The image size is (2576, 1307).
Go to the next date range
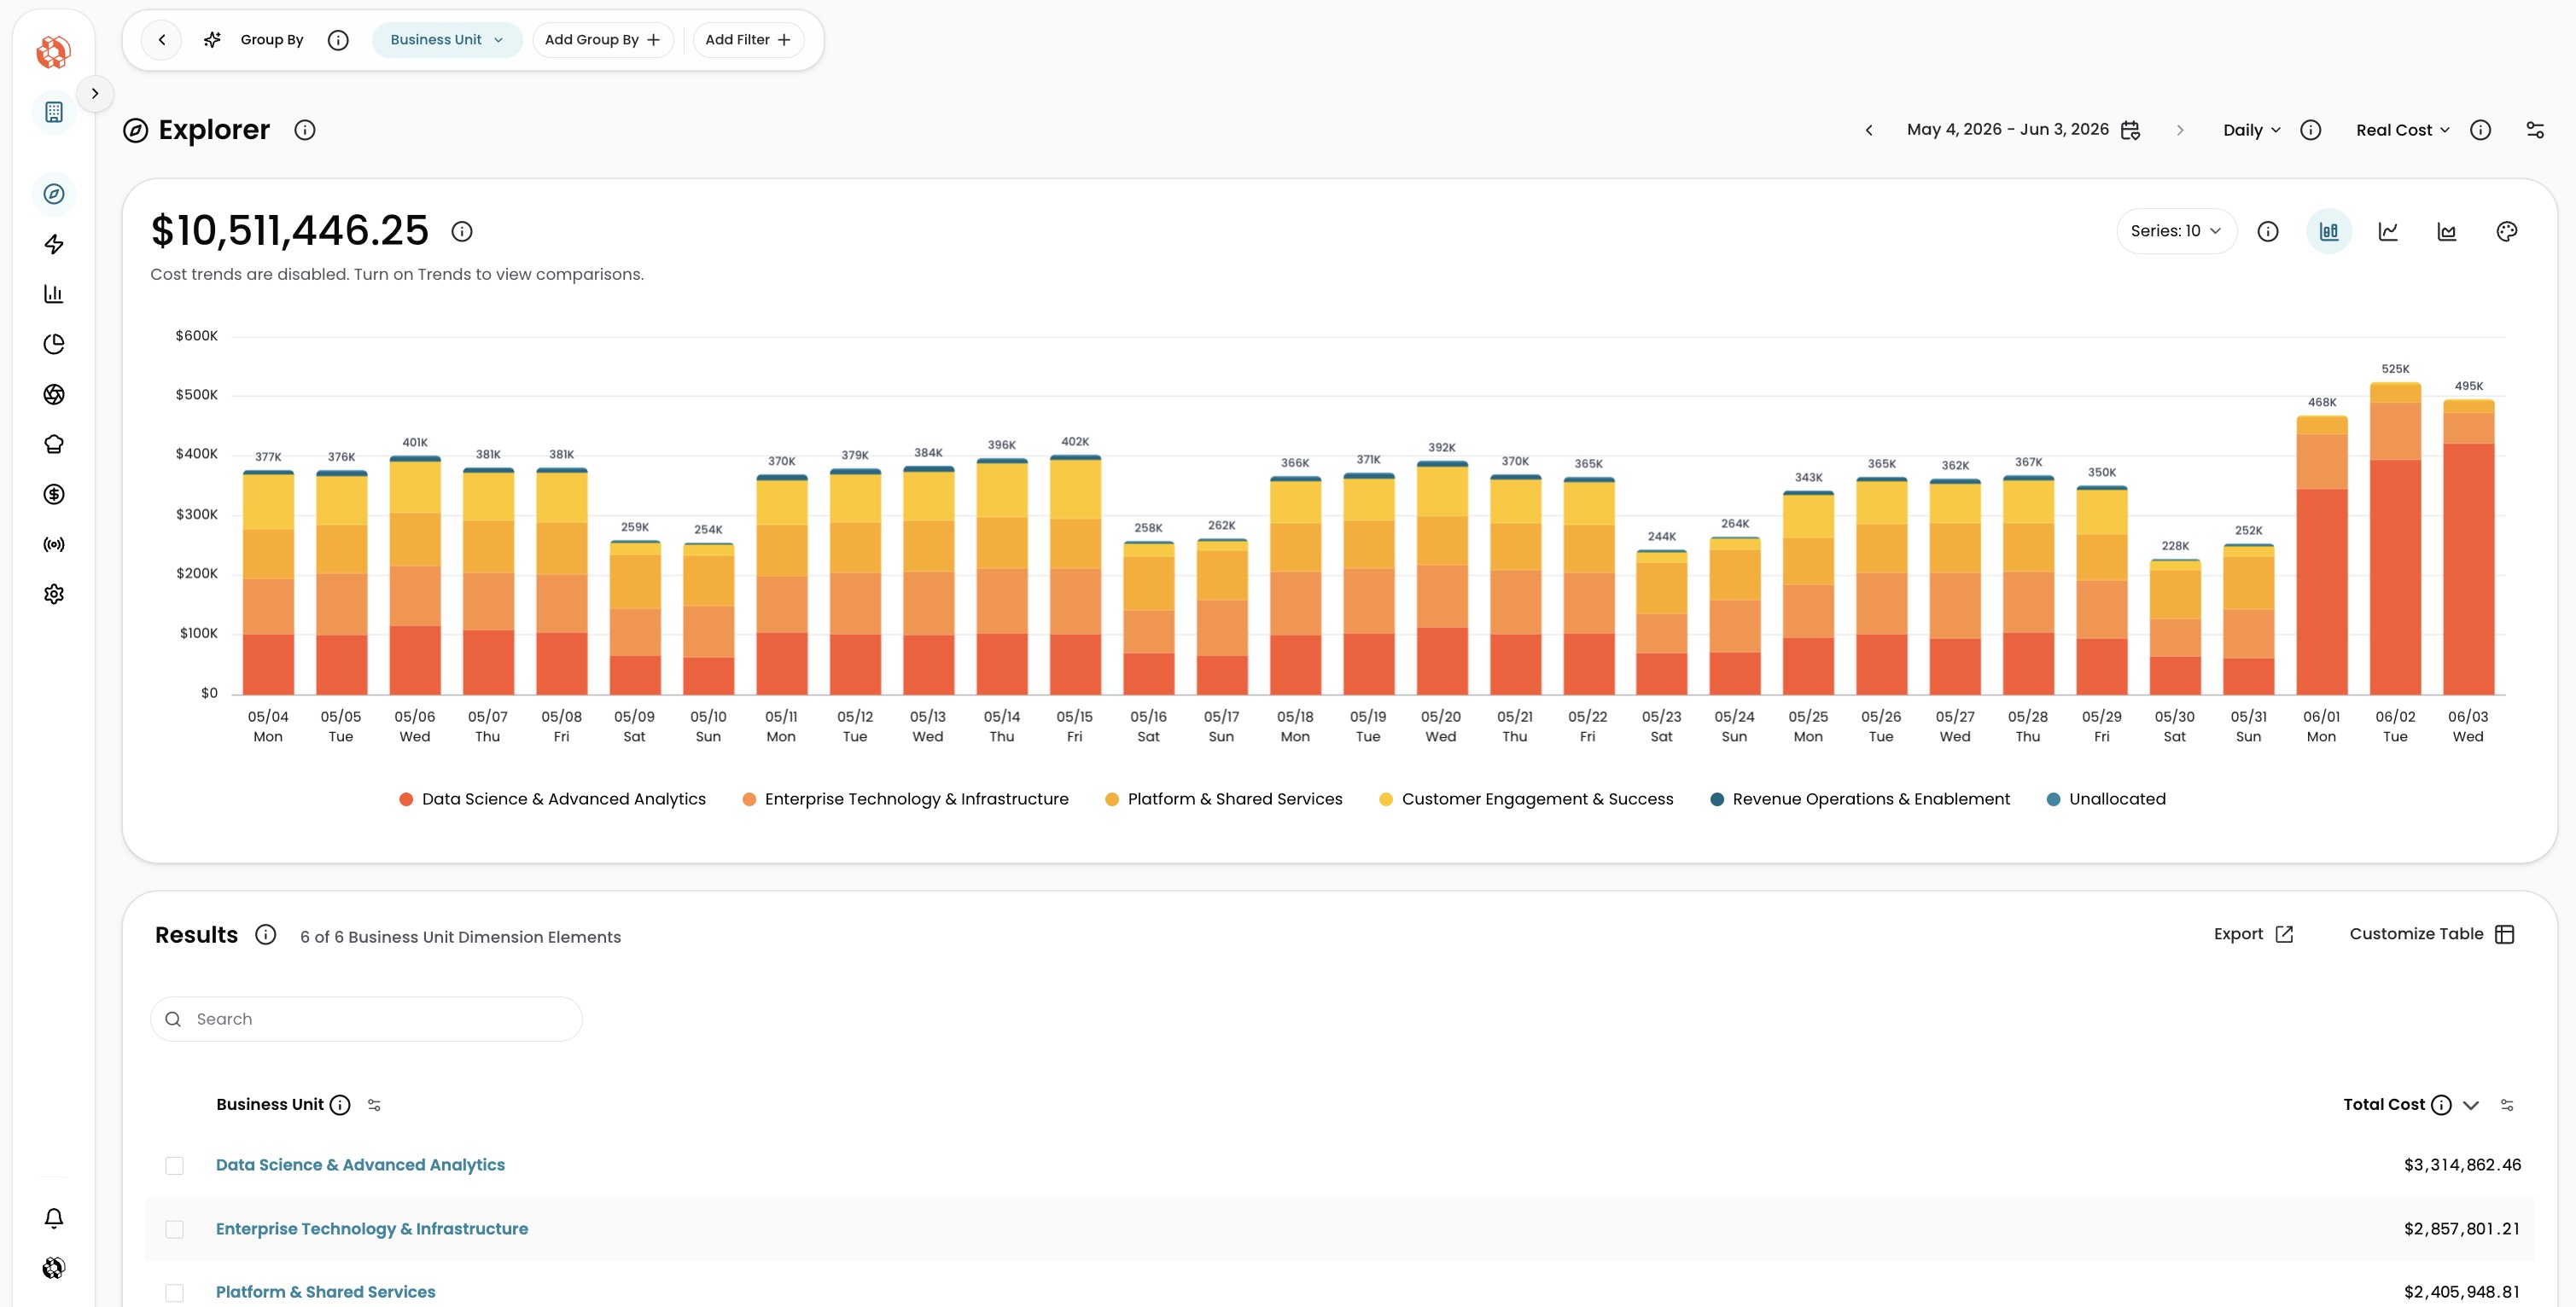click(x=2180, y=130)
